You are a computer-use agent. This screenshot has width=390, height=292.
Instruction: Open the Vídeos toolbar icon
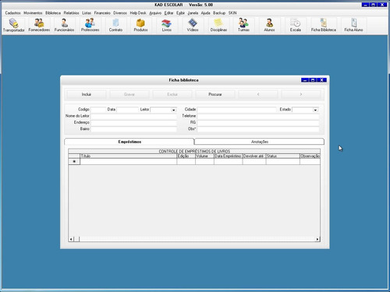click(x=193, y=25)
